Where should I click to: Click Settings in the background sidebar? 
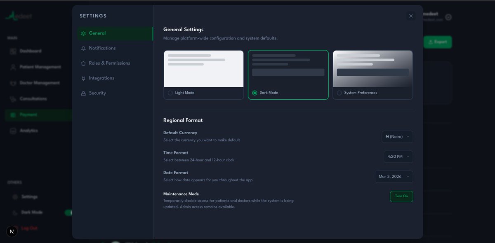(29, 197)
